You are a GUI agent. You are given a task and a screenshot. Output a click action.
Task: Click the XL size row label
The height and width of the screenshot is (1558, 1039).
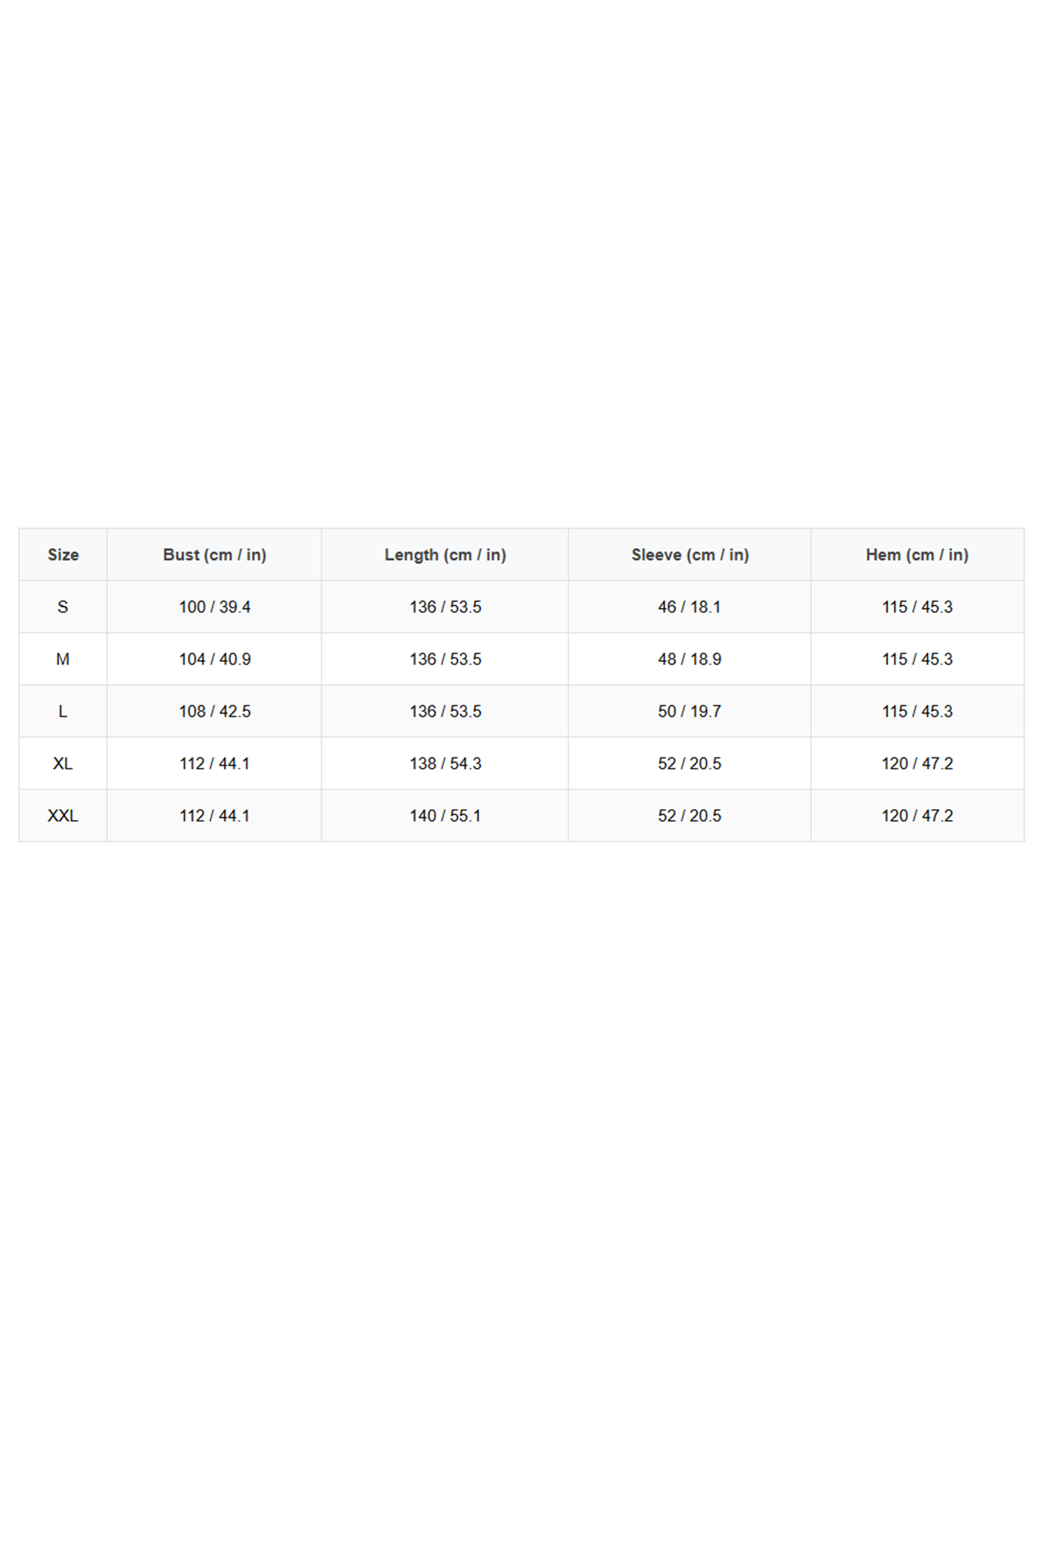(63, 764)
